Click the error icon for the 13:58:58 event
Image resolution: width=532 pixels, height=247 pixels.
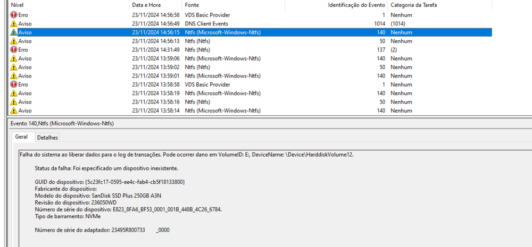pyautogui.click(x=14, y=84)
